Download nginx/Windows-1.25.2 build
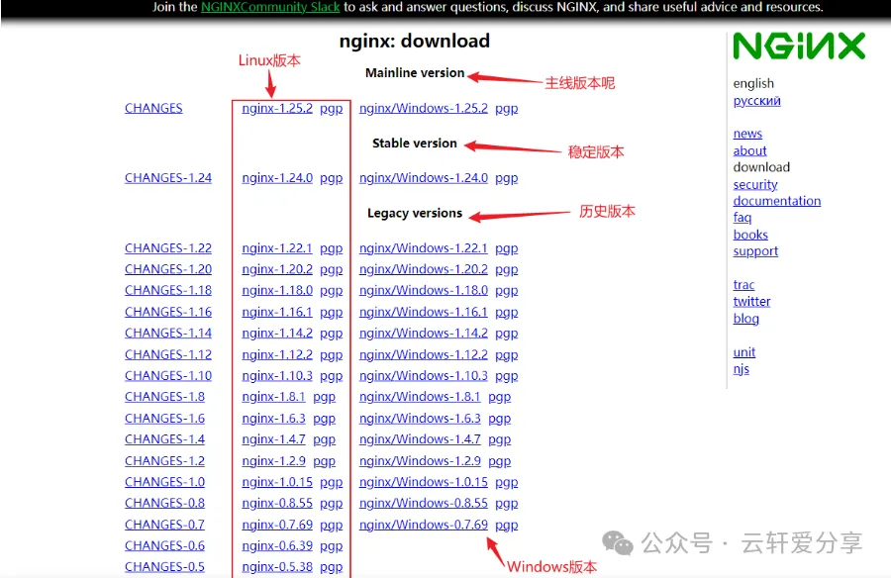Image resolution: width=891 pixels, height=578 pixels. tap(424, 108)
